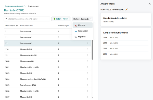Click the Mandanten-Adressdaten card title

pos(115,18)
